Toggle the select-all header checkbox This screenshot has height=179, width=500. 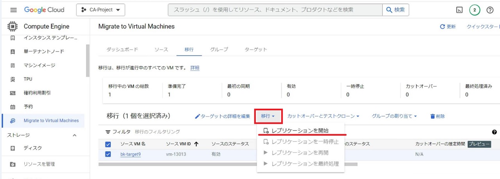tap(108, 144)
